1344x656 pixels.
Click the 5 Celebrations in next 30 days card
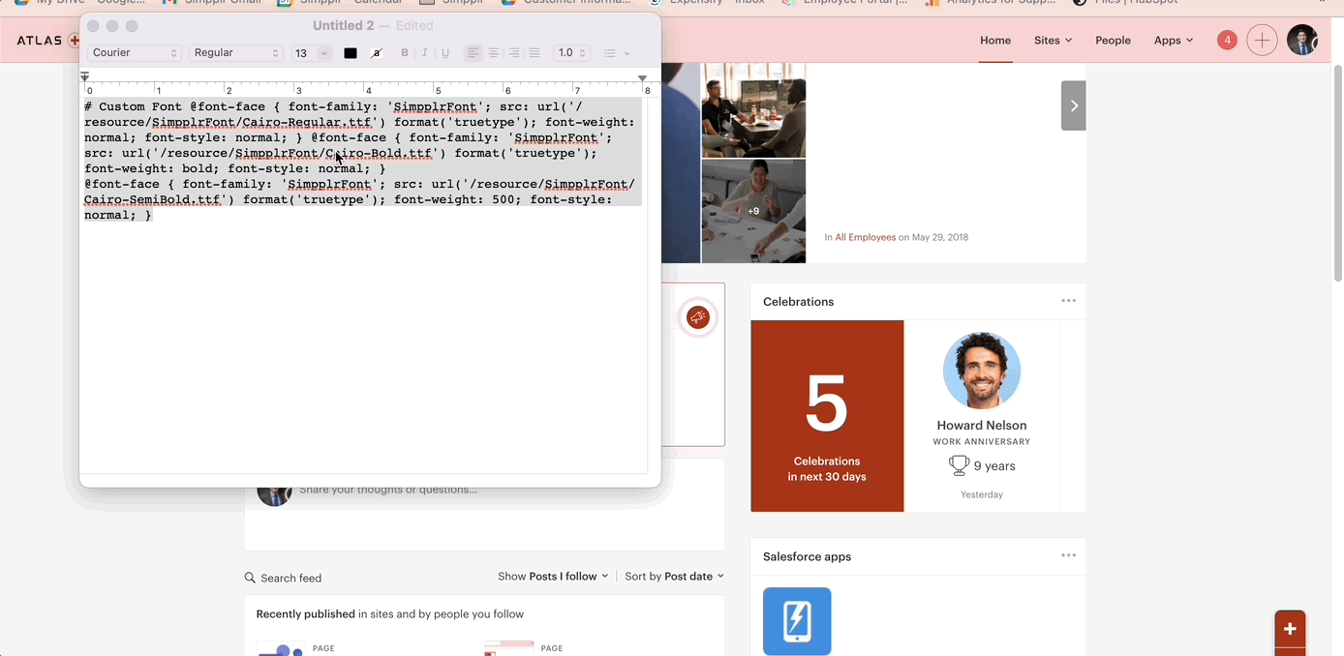point(827,416)
